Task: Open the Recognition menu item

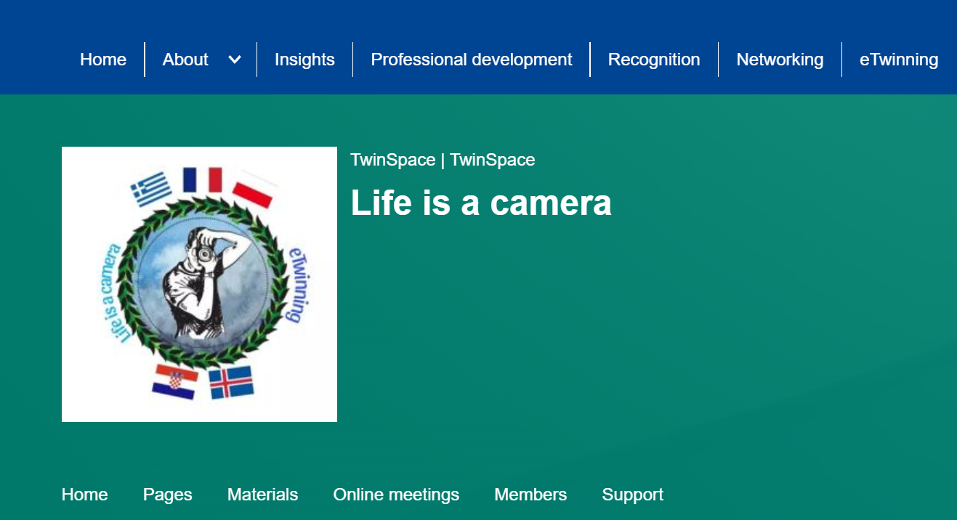Action: pyautogui.click(x=654, y=60)
